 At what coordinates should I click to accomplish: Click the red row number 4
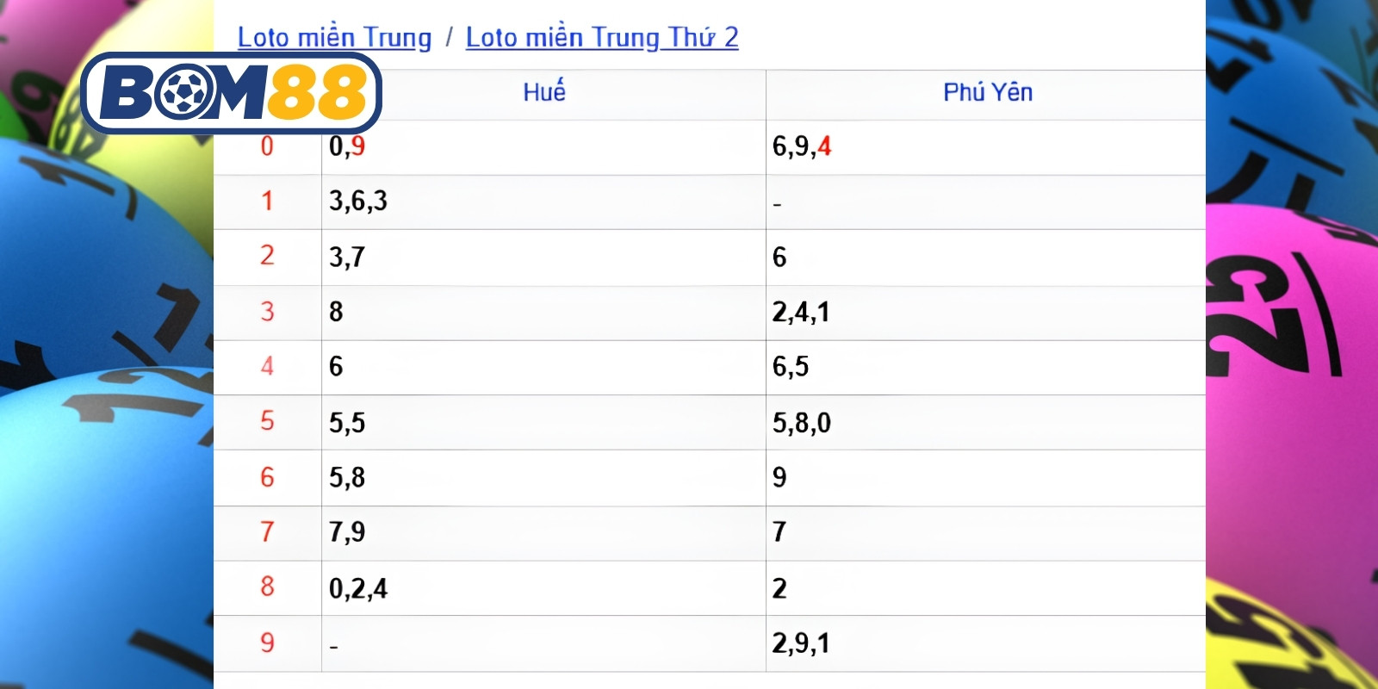tap(267, 366)
